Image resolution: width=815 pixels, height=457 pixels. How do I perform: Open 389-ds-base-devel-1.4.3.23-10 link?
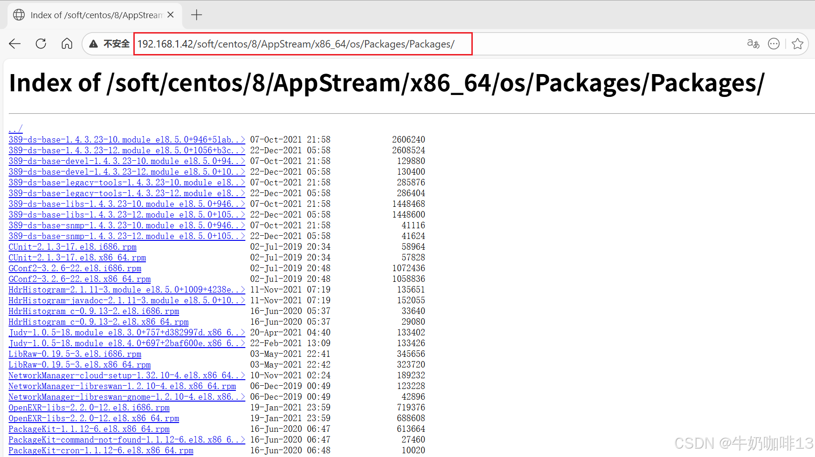click(127, 161)
